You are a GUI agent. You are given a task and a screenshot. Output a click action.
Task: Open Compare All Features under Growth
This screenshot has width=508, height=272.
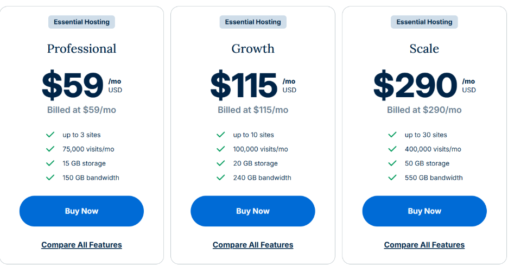253,245
